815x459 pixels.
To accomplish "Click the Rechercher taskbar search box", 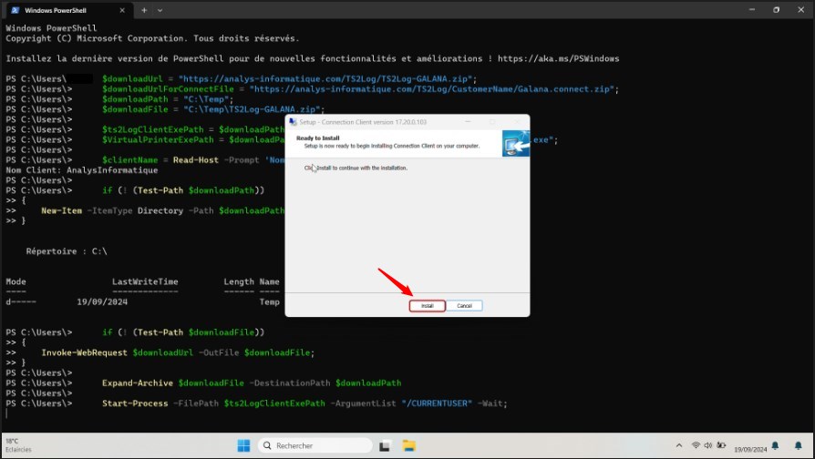I will [315, 445].
